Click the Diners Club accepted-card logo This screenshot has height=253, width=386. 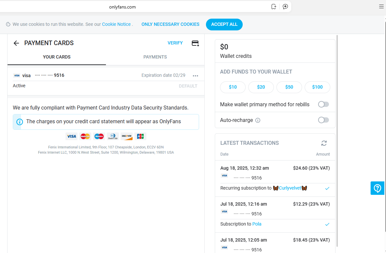click(113, 136)
